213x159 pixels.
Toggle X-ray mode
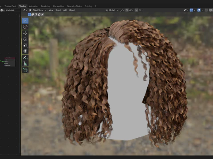pos(206,10)
